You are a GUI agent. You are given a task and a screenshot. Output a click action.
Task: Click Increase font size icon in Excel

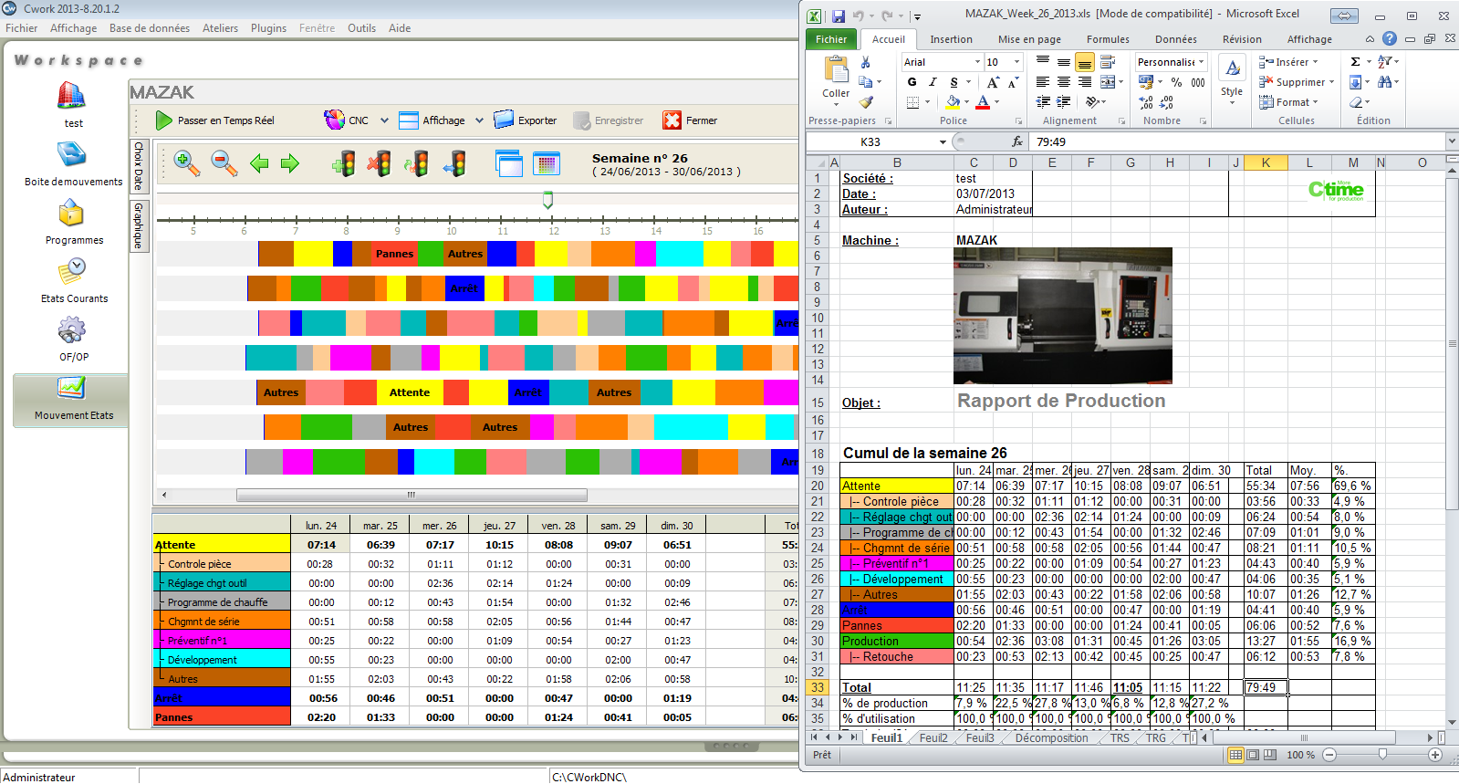click(x=993, y=82)
